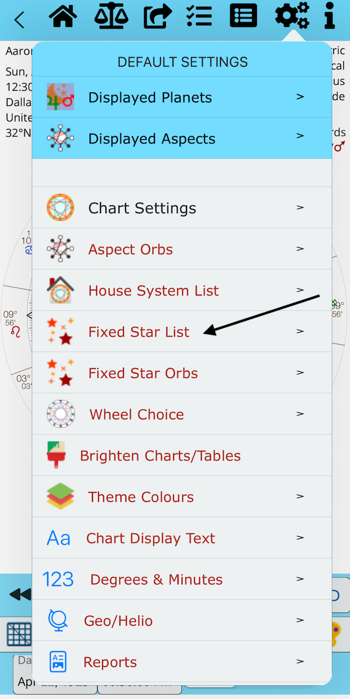350x699 pixels.
Task: Tap the share export icon
Action: pyautogui.click(x=157, y=17)
